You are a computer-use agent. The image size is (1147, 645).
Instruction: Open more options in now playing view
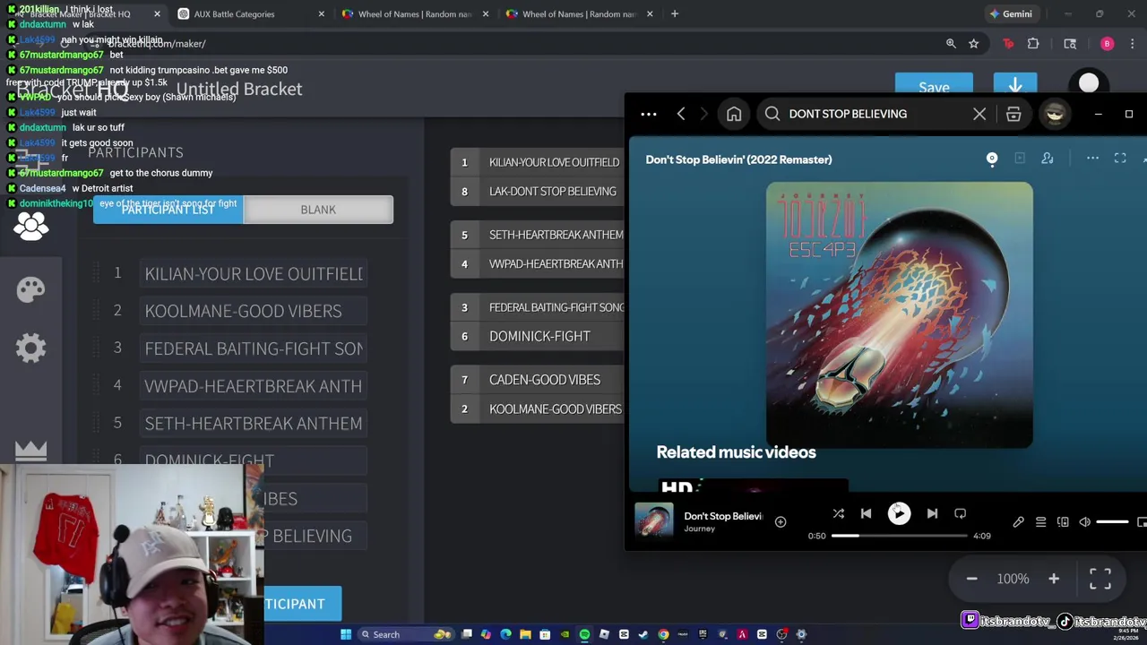tap(1092, 159)
